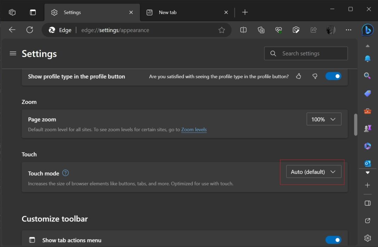The image size is (378, 247).
Task: Open the Settings hamburger menu
Action: click(13, 53)
